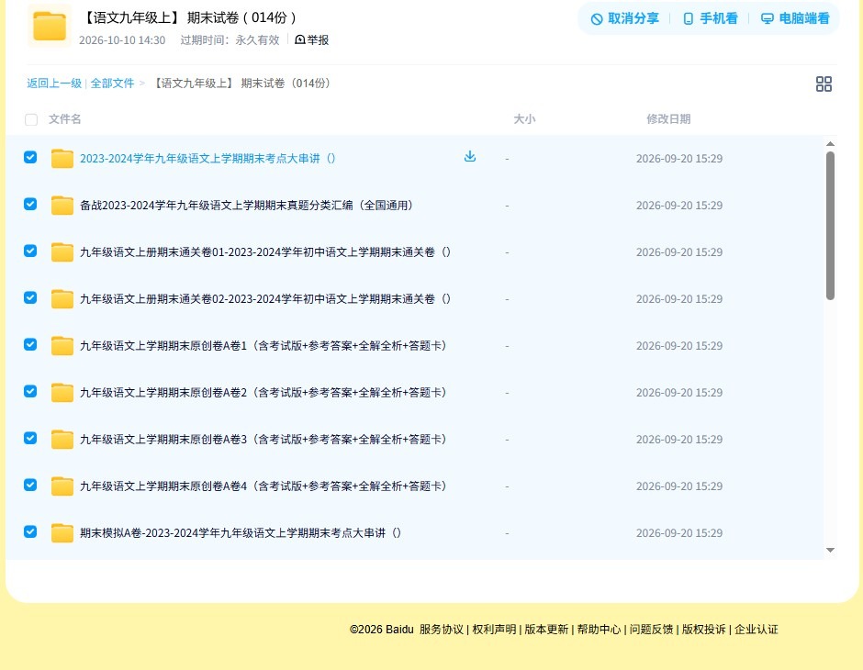Image resolution: width=863 pixels, height=670 pixels.
Task: Click folder icon of 考点大串讲 first row
Action: pos(62,159)
